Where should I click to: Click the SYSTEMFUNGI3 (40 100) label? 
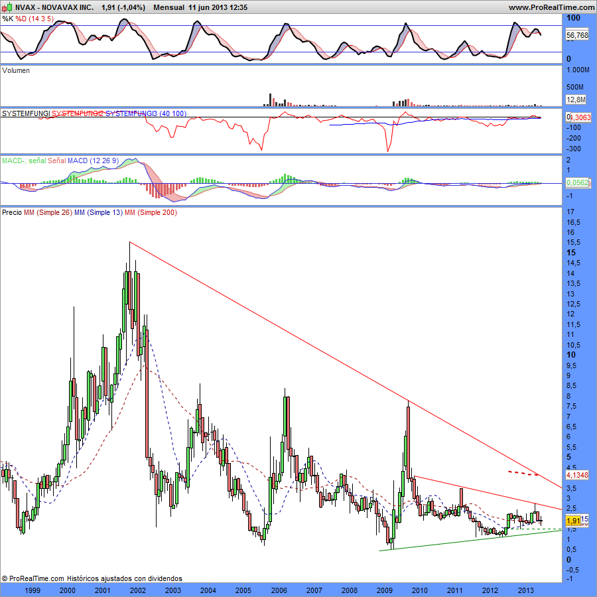(x=146, y=113)
